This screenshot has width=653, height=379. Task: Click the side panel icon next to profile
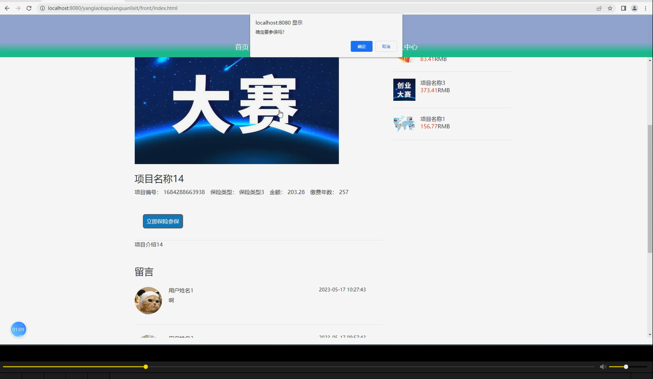[623, 8]
